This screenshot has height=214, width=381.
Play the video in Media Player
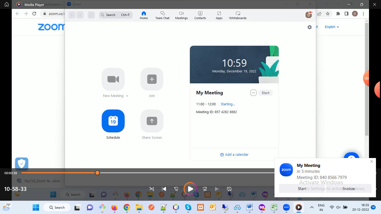[x=191, y=189]
